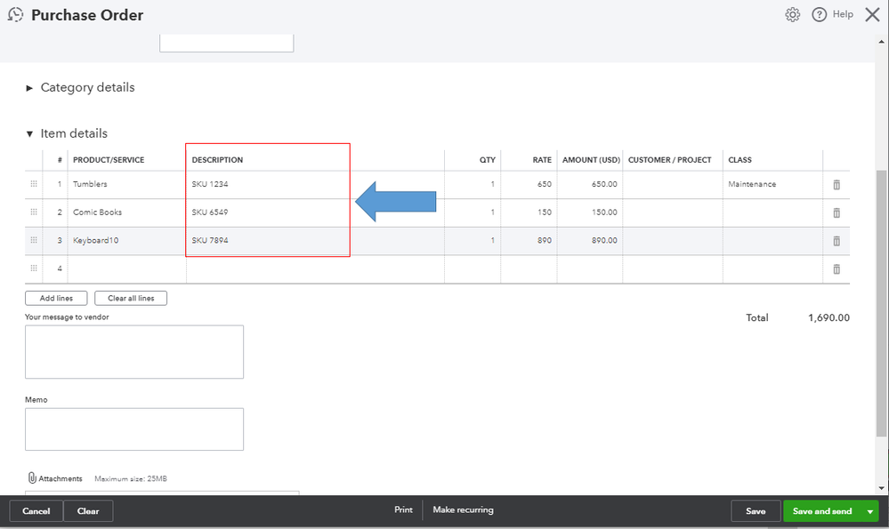The width and height of the screenshot is (889, 529).
Task: Click the rate 650 cell
Action: [x=529, y=184]
